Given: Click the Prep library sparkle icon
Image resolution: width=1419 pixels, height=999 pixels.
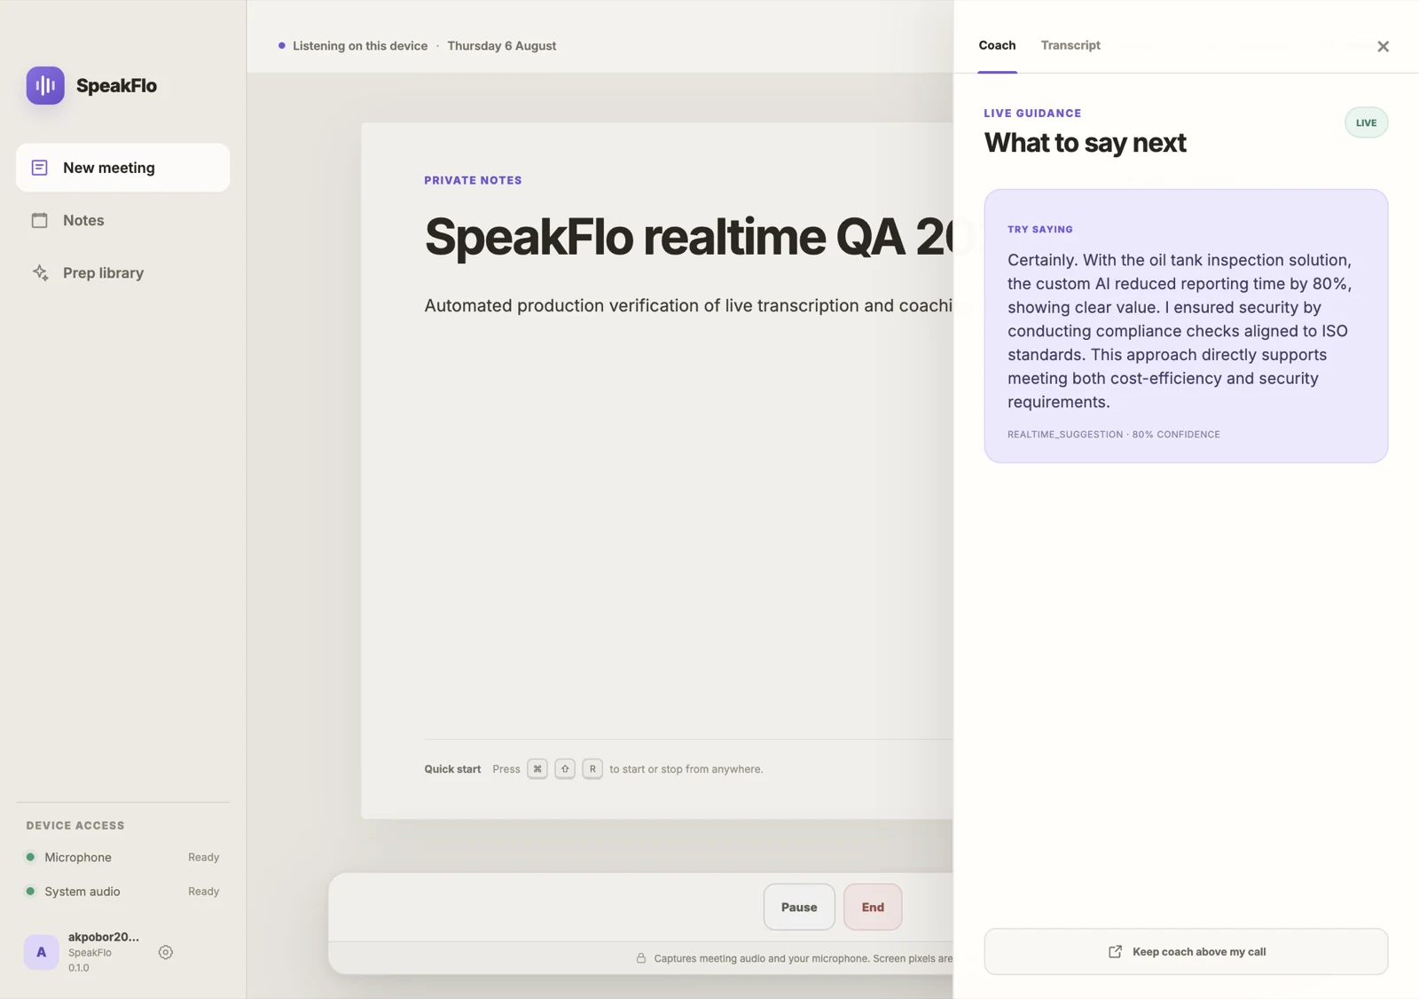Looking at the screenshot, I should click(x=40, y=272).
